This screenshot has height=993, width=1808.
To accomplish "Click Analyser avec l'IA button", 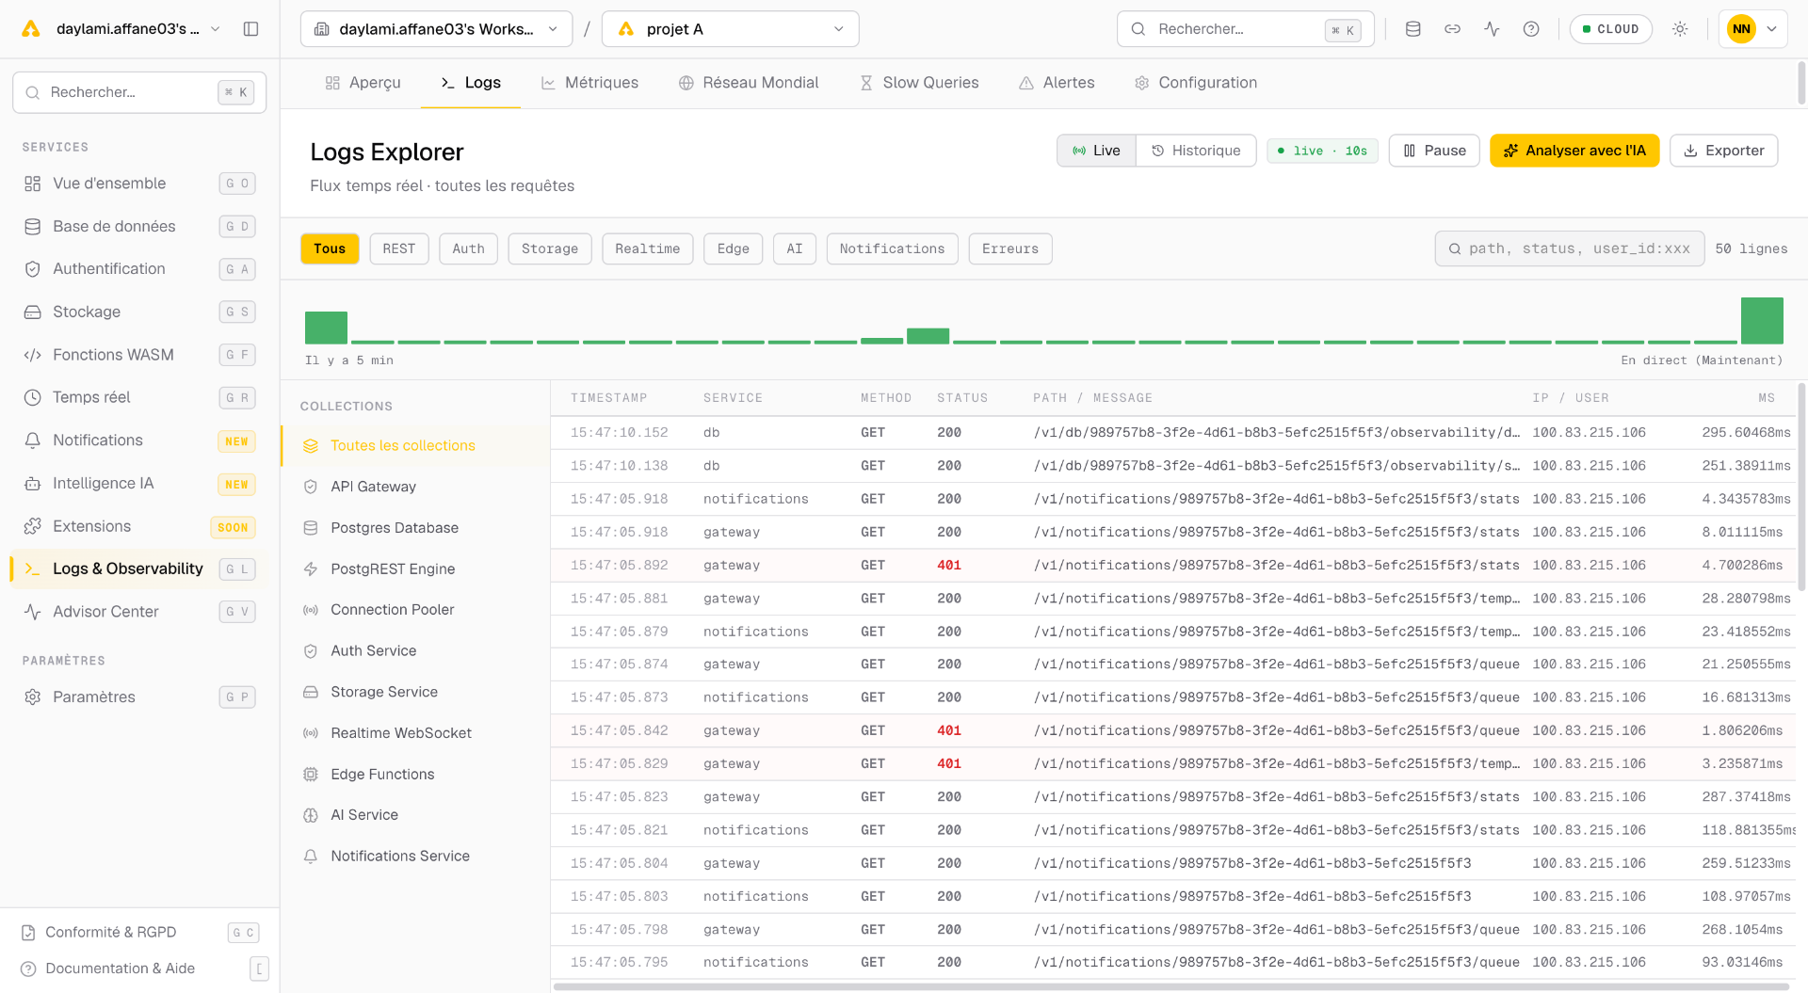I will tap(1574, 151).
